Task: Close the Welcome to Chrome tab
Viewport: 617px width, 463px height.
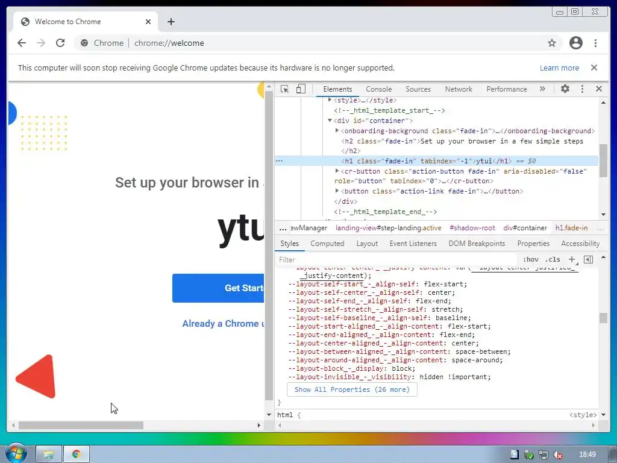Action: (148, 22)
